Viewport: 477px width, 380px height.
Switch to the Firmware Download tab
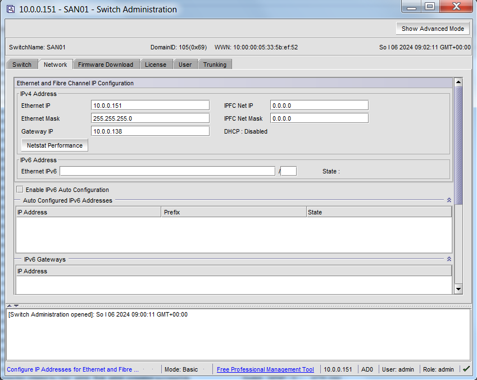click(106, 65)
